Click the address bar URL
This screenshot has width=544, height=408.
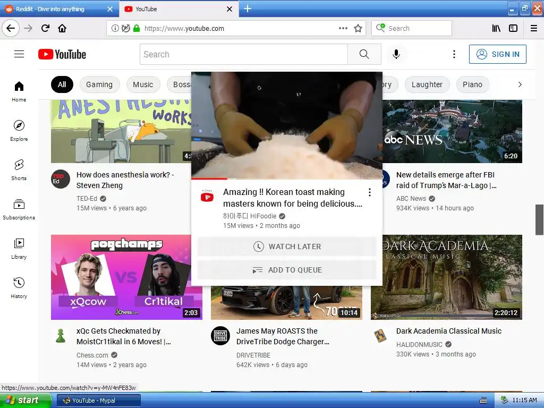(x=184, y=29)
